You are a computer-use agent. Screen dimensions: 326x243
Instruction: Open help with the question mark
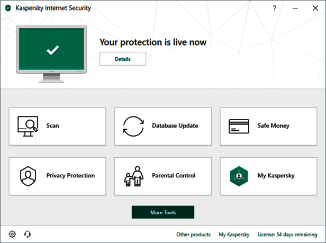(x=275, y=8)
